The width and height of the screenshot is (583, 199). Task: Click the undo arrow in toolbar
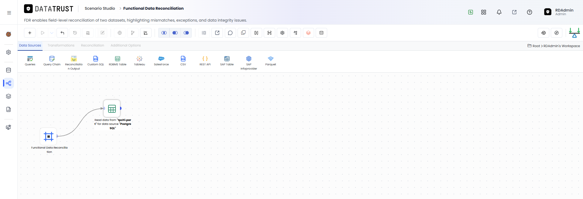(x=62, y=33)
